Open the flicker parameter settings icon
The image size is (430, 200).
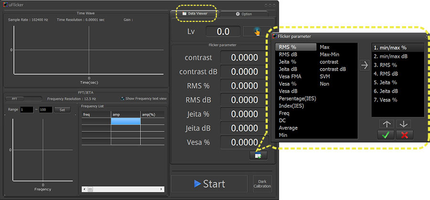click(258, 155)
